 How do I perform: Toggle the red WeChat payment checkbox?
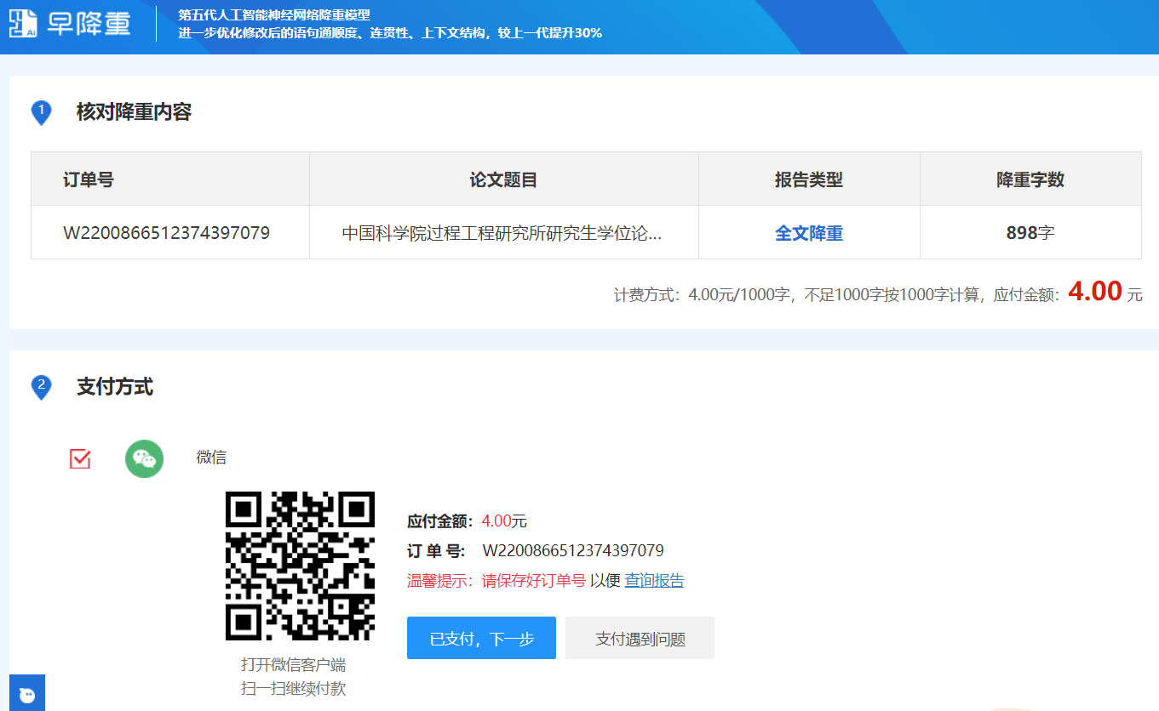coord(80,458)
